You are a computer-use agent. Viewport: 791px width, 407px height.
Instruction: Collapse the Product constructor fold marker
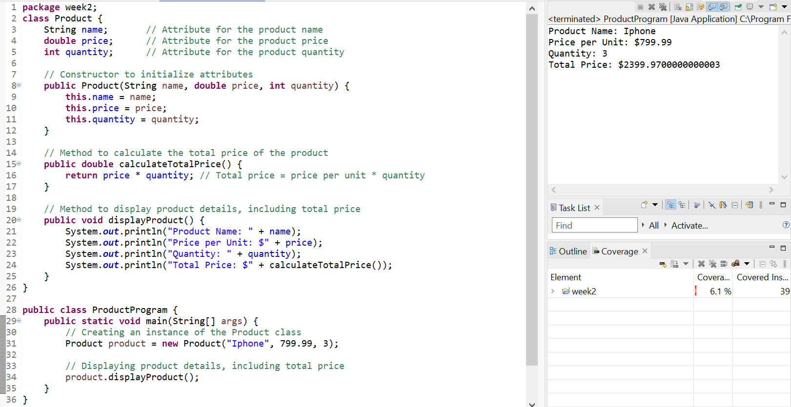click(19, 85)
